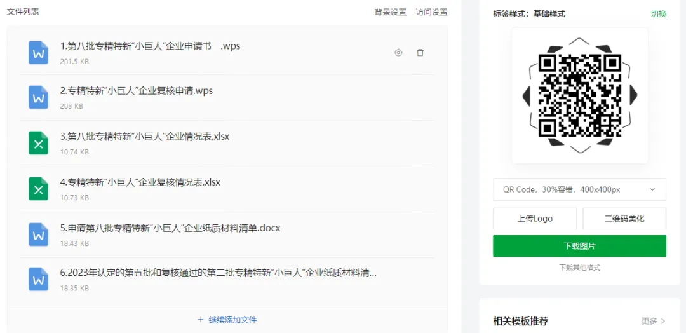Select file name 5.申请第八批专精特新"小巨人"企业纸质材料清单.docx
The width and height of the screenshot is (686, 333).
point(170,228)
